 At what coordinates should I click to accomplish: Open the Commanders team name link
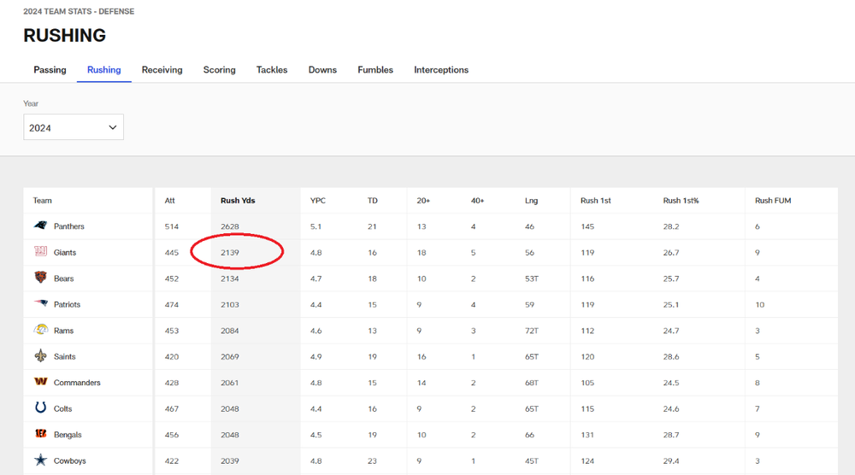(x=77, y=383)
